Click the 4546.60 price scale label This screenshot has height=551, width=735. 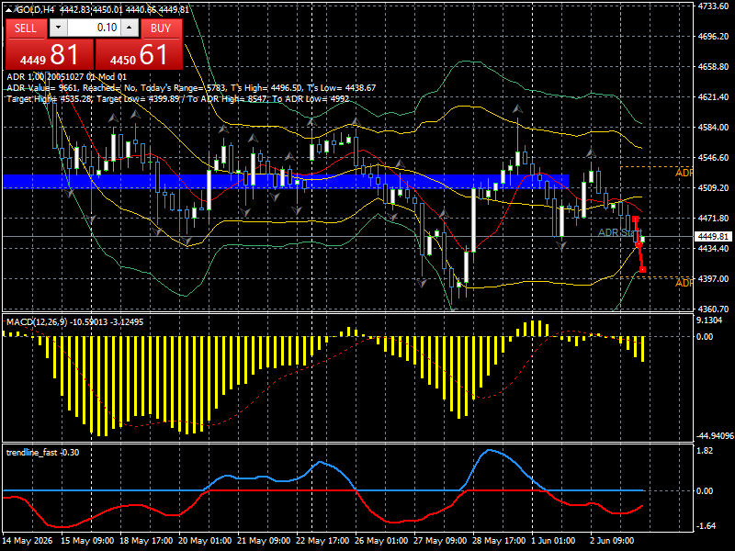click(x=714, y=157)
